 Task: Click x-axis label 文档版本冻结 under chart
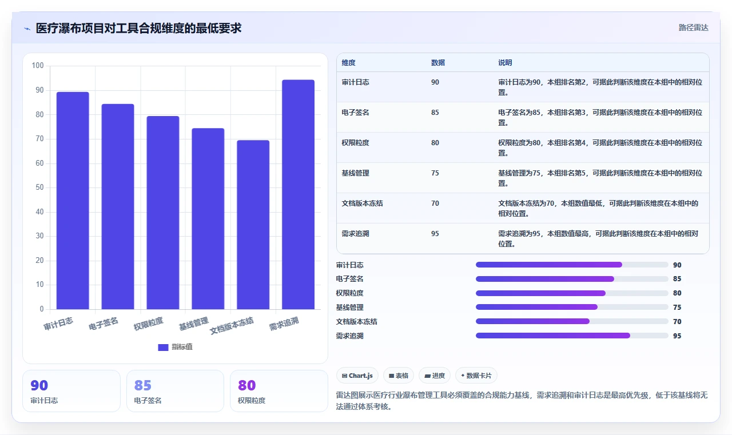232,325
